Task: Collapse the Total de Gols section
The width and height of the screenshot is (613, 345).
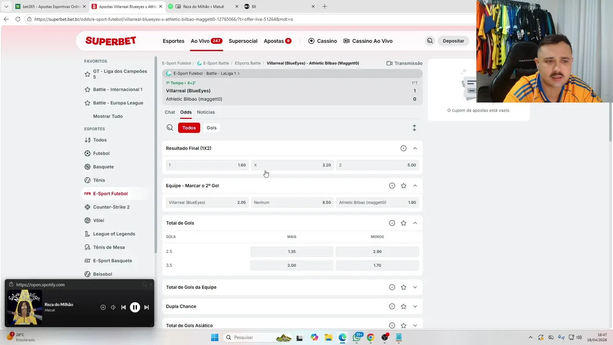Action: [415, 223]
